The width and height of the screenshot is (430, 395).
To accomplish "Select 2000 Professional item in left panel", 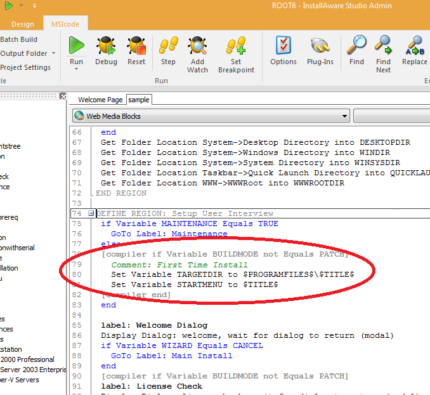I will pos(27,359).
